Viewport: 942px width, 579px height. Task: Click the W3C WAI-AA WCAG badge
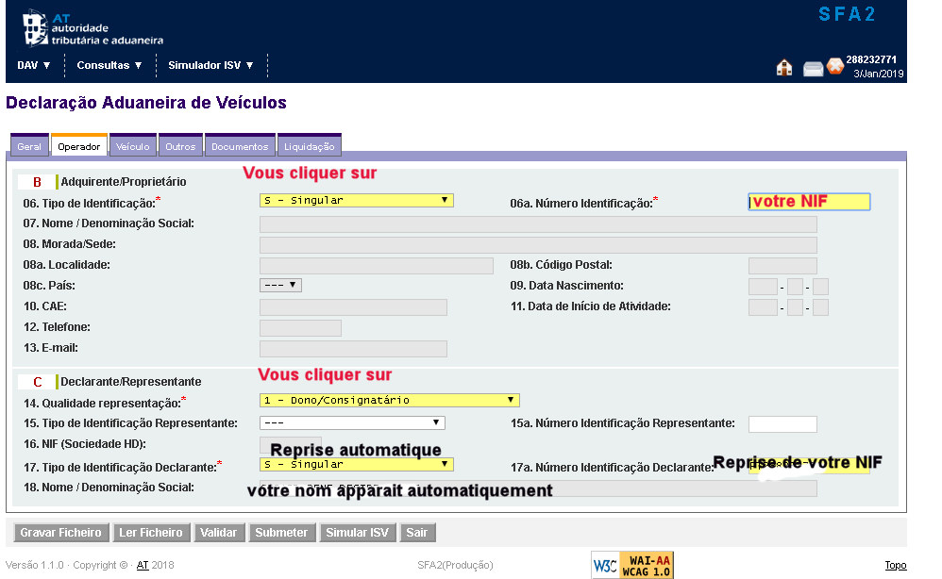point(632,565)
